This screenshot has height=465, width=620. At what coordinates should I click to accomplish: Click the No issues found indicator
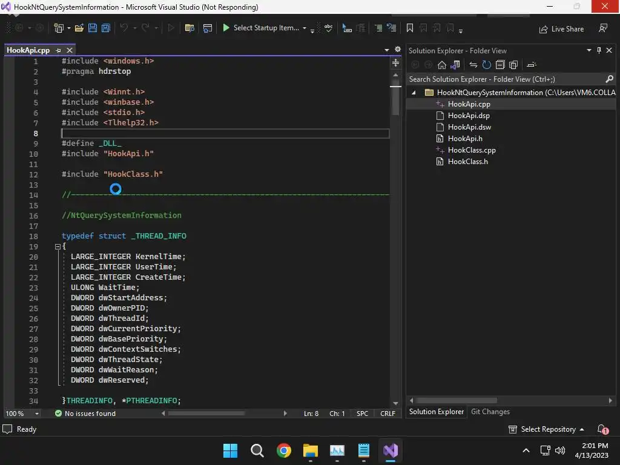[85, 414]
